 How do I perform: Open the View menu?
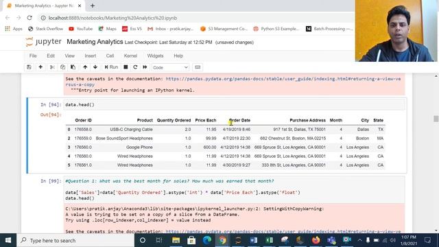70,56
